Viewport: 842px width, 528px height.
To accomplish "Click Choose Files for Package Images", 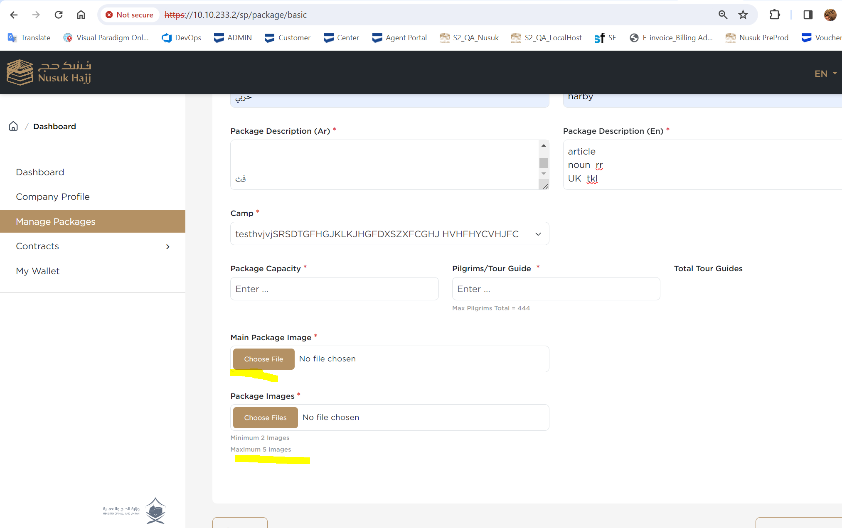I will point(265,418).
